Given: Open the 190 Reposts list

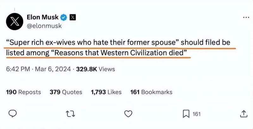Looking at the screenshot, I should (23, 92).
